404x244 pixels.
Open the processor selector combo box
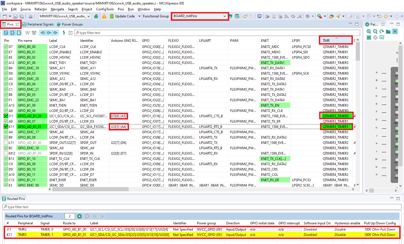[x=65, y=16]
